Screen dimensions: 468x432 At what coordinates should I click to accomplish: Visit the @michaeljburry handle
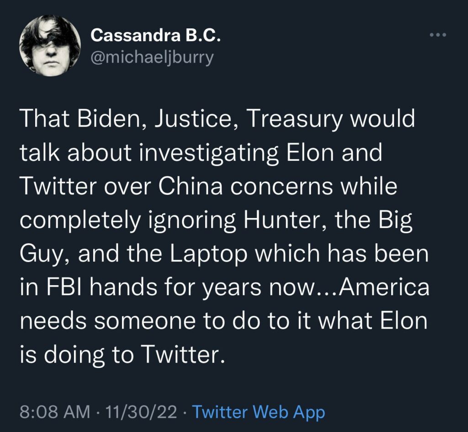click(152, 57)
